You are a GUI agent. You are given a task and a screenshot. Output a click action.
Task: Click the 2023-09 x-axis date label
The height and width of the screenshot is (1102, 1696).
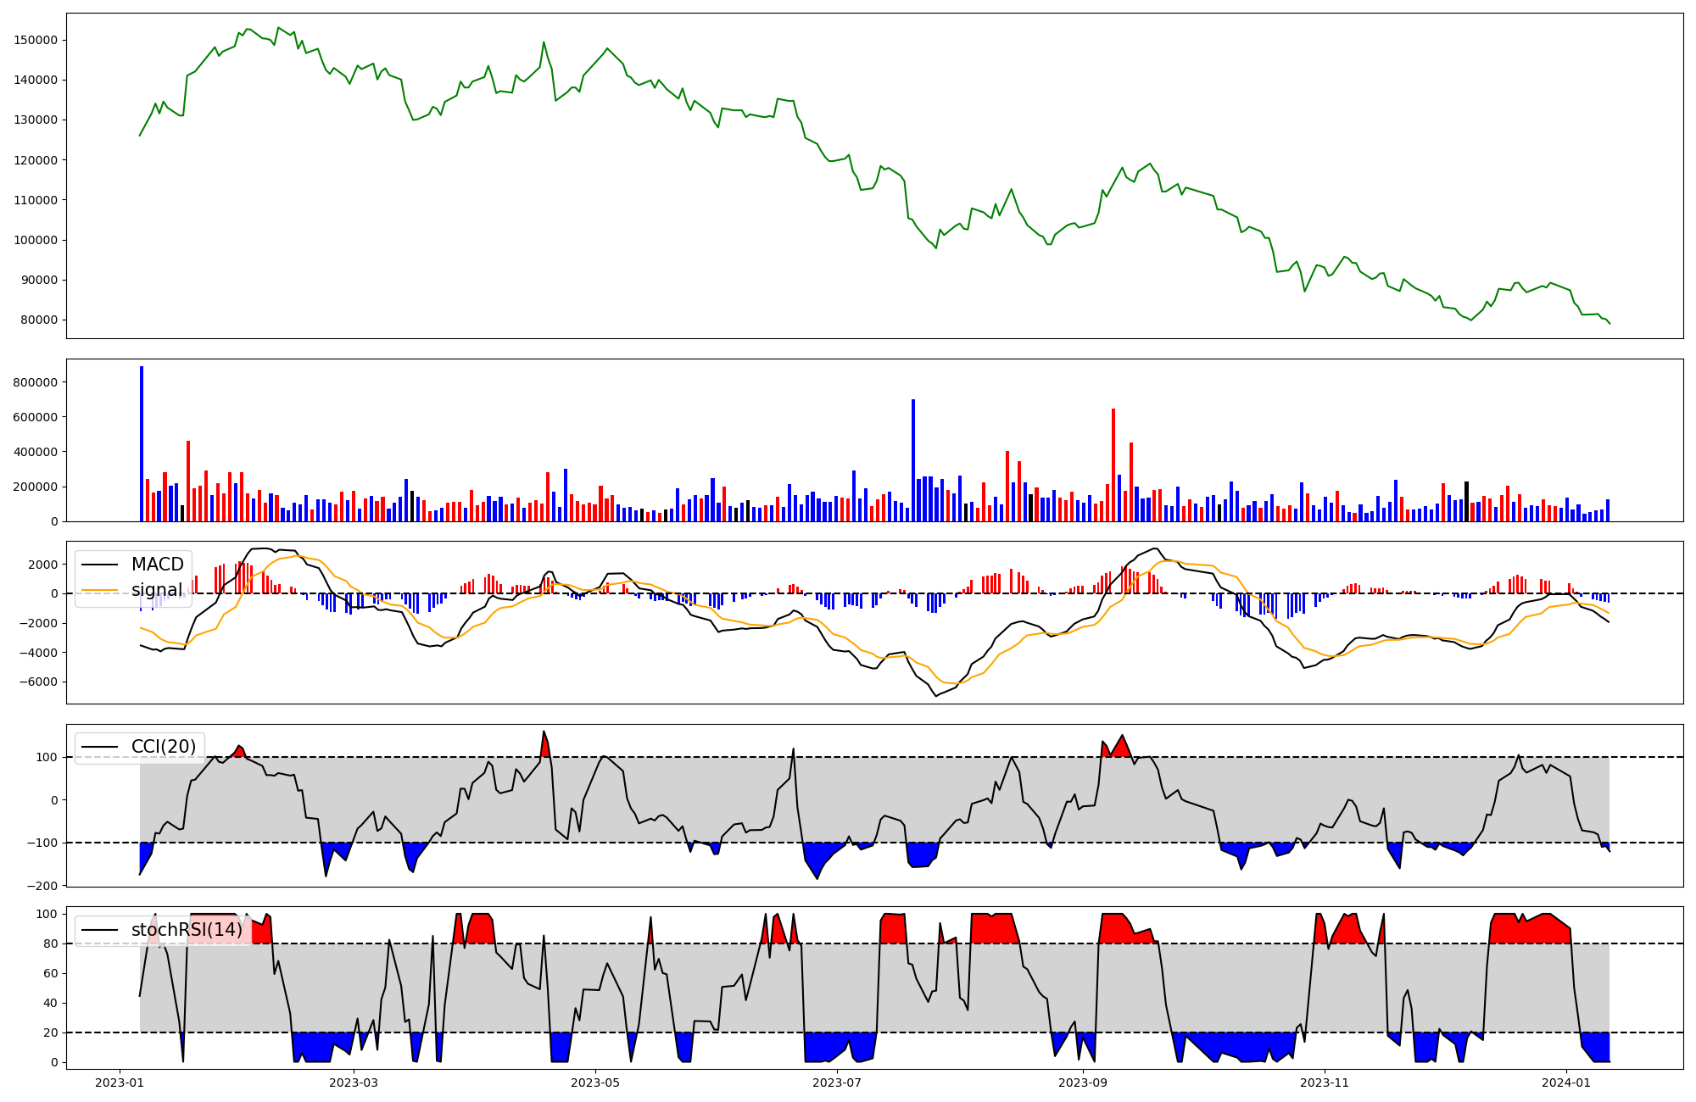1083,1083
